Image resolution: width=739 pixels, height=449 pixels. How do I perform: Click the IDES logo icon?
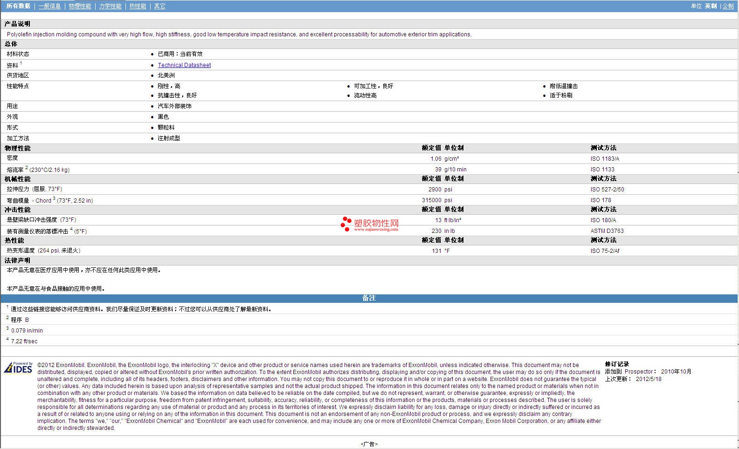tap(18, 367)
